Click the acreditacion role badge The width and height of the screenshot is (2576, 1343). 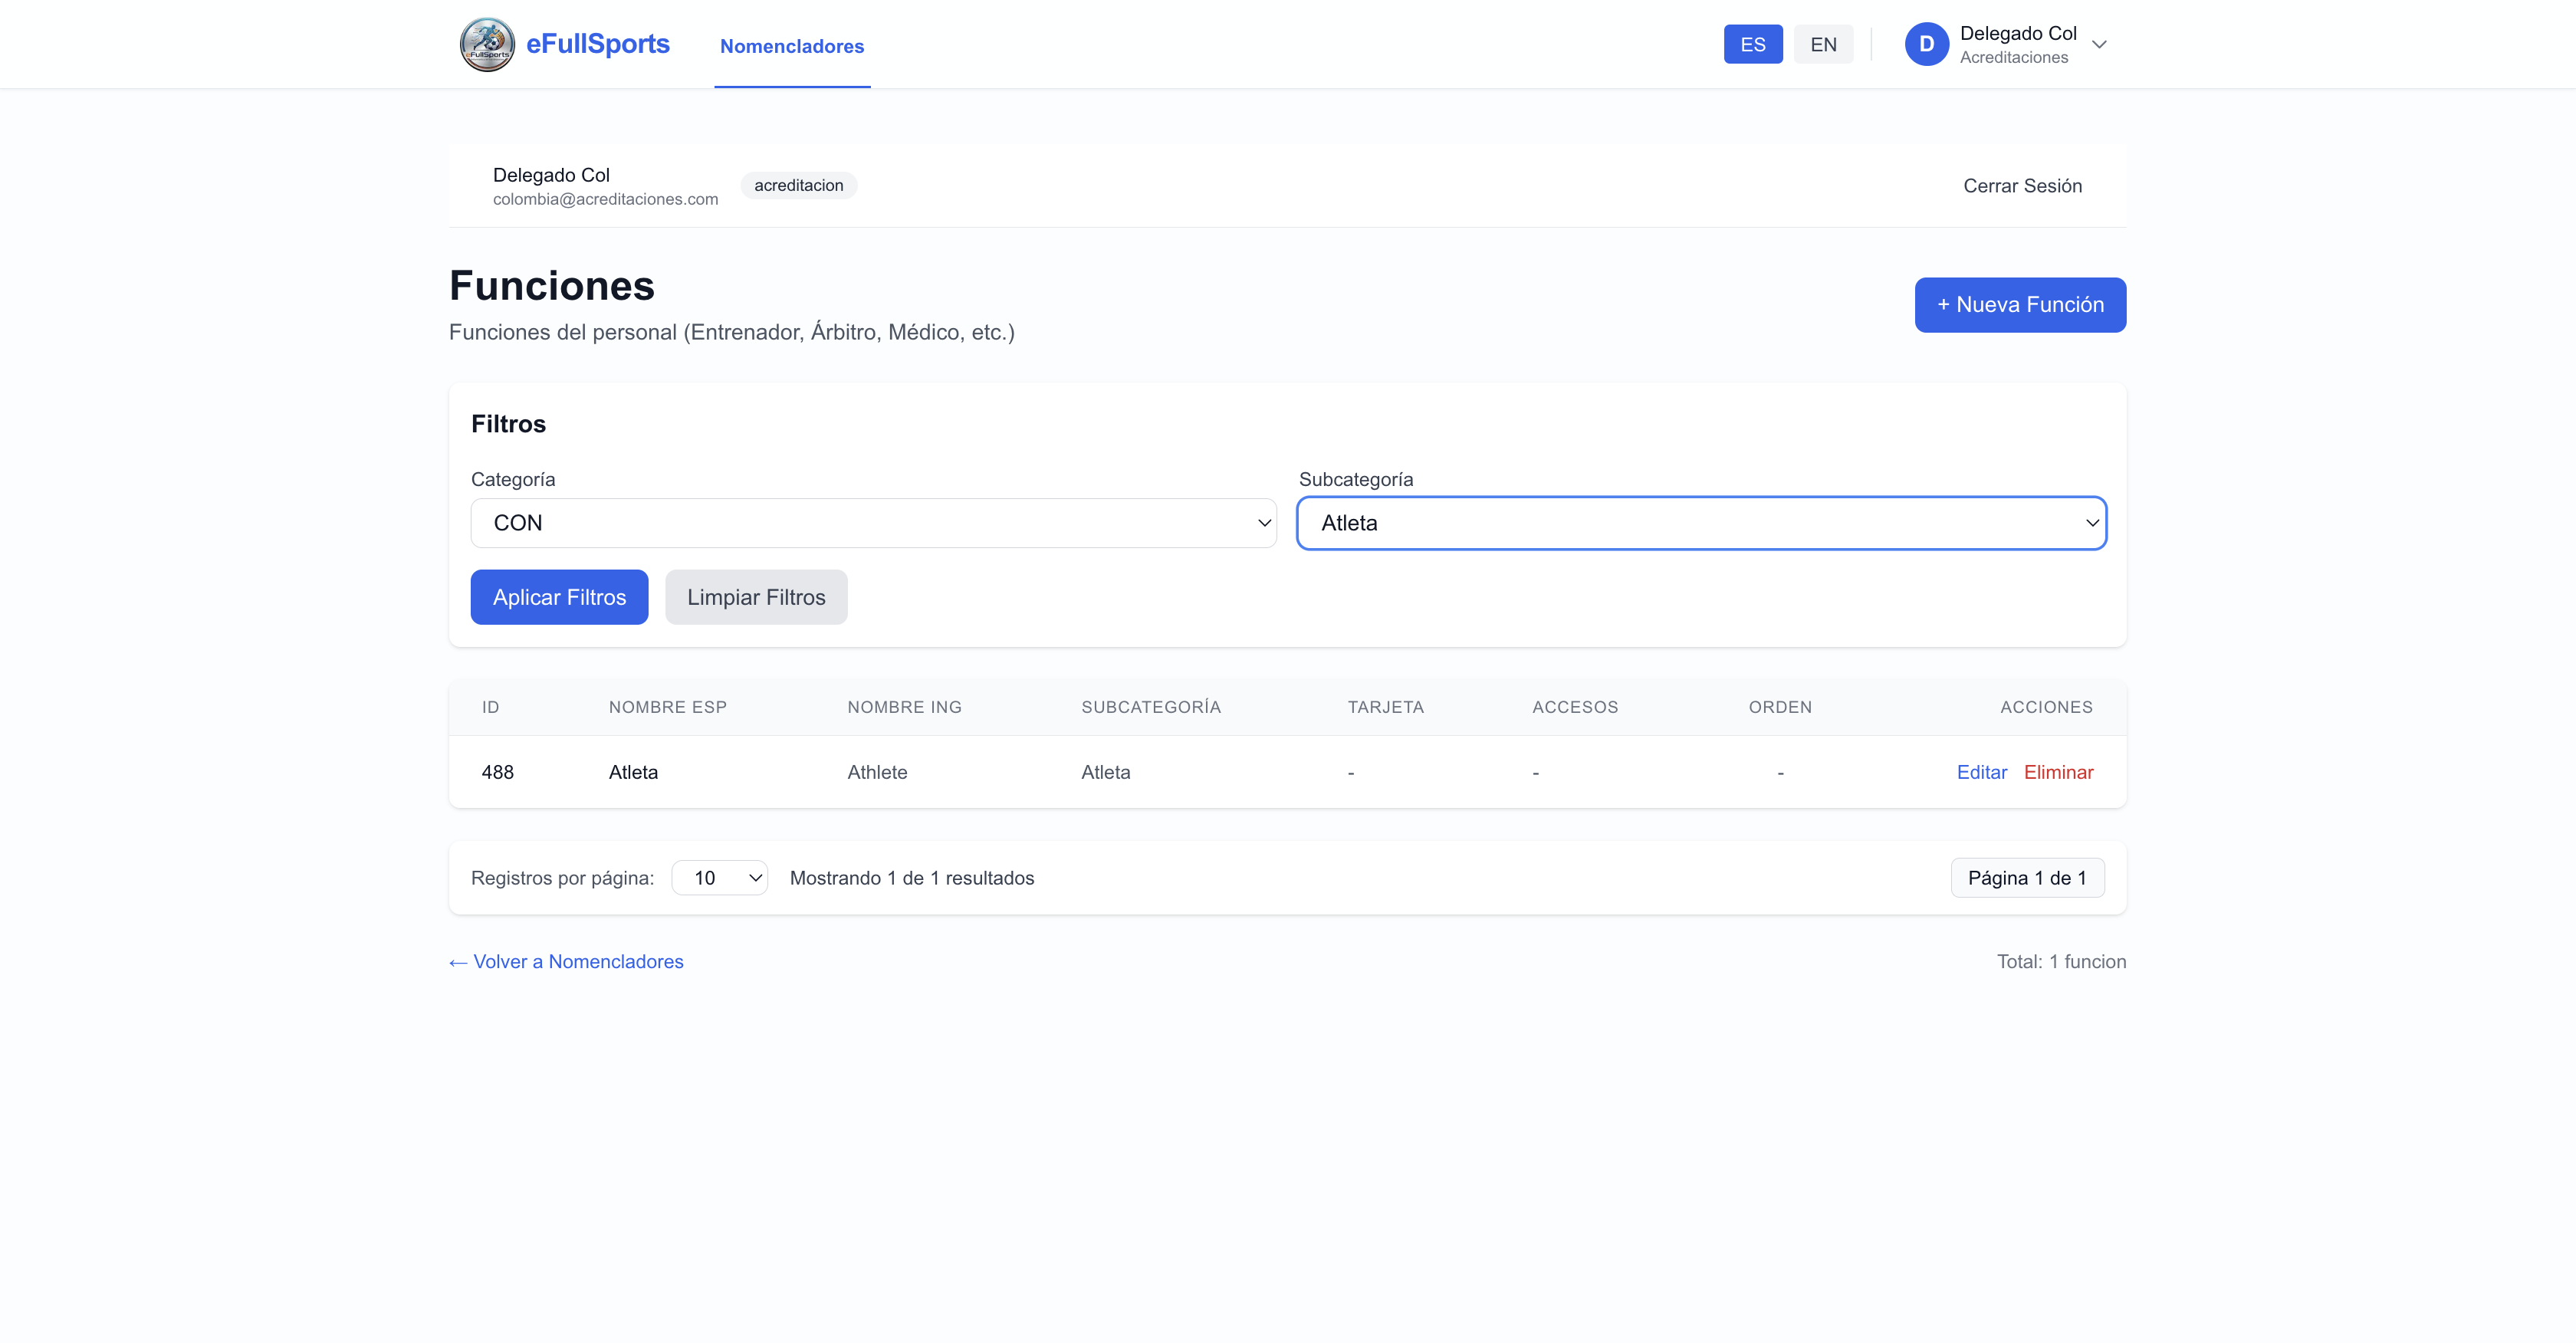(x=798, y=185)
